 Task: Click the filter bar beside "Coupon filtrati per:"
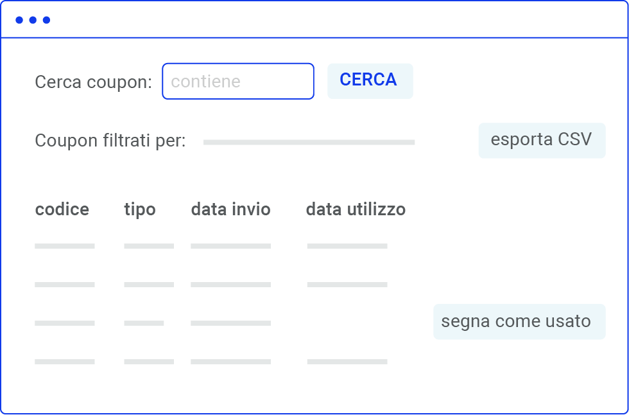[x=309, y=142]
